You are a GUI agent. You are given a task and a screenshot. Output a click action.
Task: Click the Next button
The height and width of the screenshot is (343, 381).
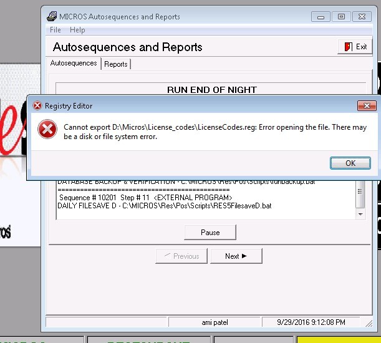pyautogui.click(x=236, y=256)
